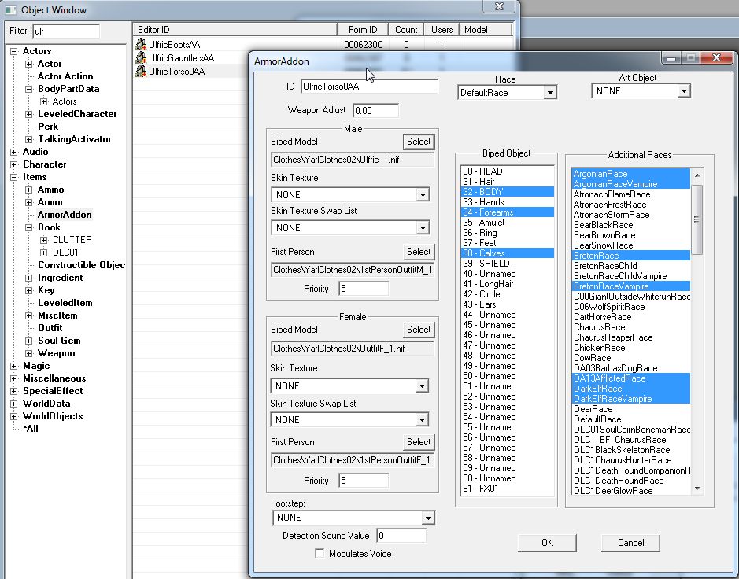Select ArmorAddon in the tree
The image size is (739, 579).
[x=65, y=215]
